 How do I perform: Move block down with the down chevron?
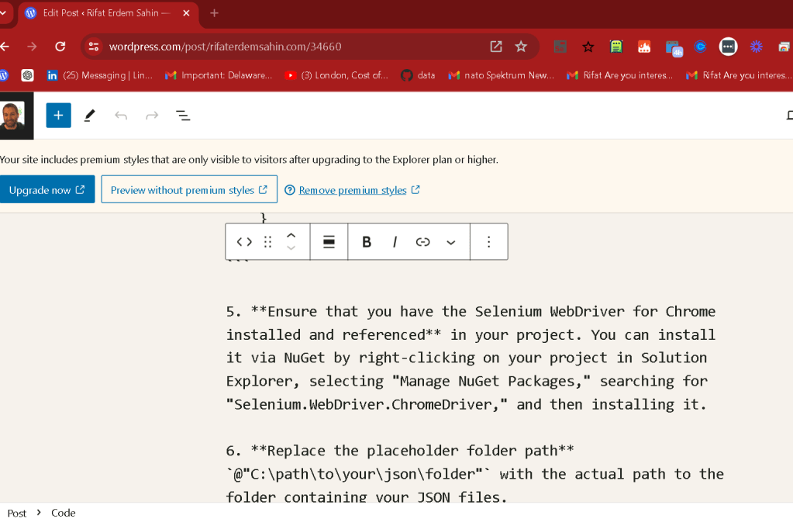(x=291, y=248)
